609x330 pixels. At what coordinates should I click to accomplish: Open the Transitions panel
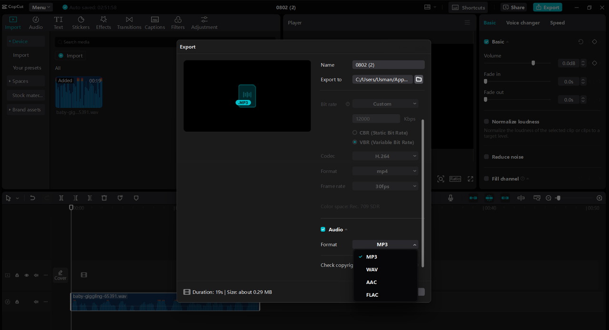(129, 22)
